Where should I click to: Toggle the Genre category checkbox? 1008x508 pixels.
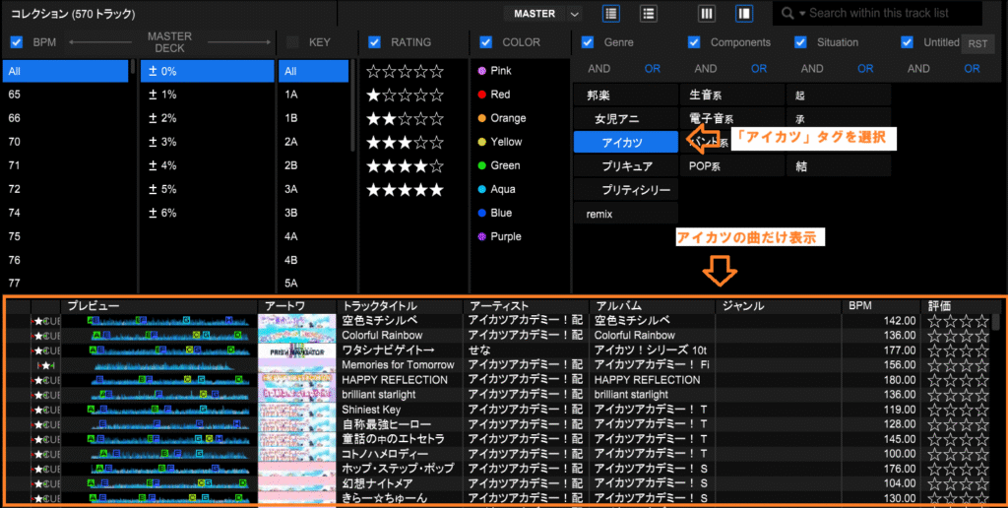(588, 42)
